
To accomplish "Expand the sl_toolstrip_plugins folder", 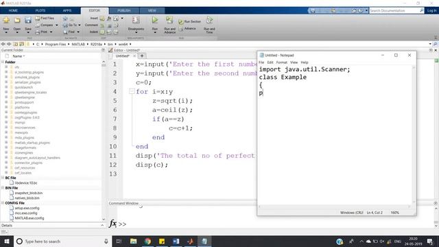I will click(x=6, y=72).
